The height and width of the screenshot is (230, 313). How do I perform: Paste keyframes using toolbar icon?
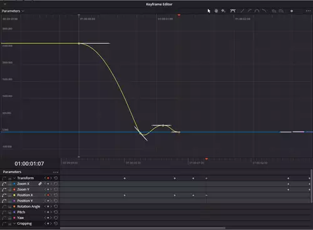click(x=281, y=11)
